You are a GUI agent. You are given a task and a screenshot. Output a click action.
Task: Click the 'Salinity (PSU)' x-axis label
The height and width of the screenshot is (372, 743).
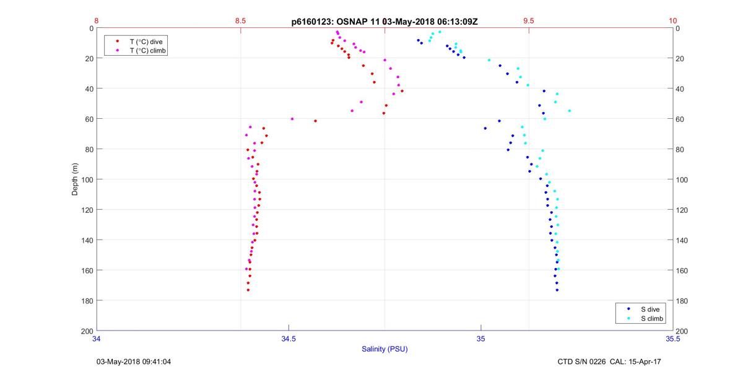click(385, 349)
